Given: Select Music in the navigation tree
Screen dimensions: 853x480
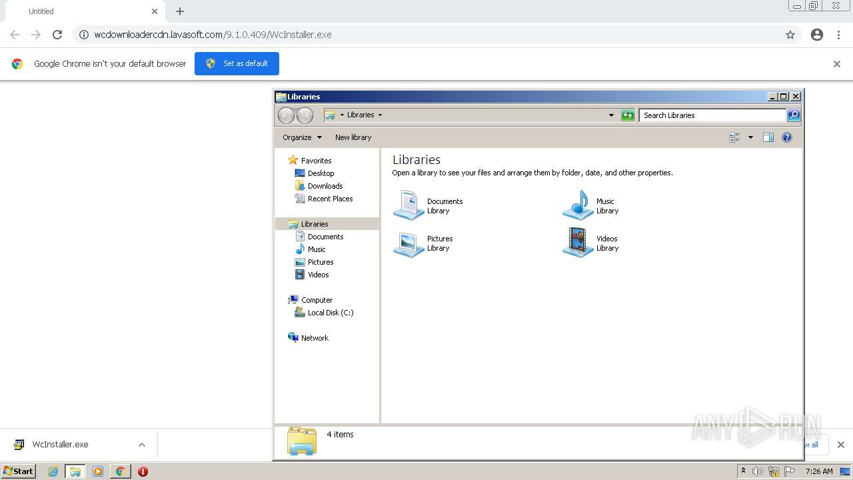Looking at the screenshot, I should tap(310, 249).
